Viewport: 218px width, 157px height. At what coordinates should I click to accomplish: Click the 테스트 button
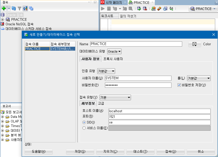[140, 151]
